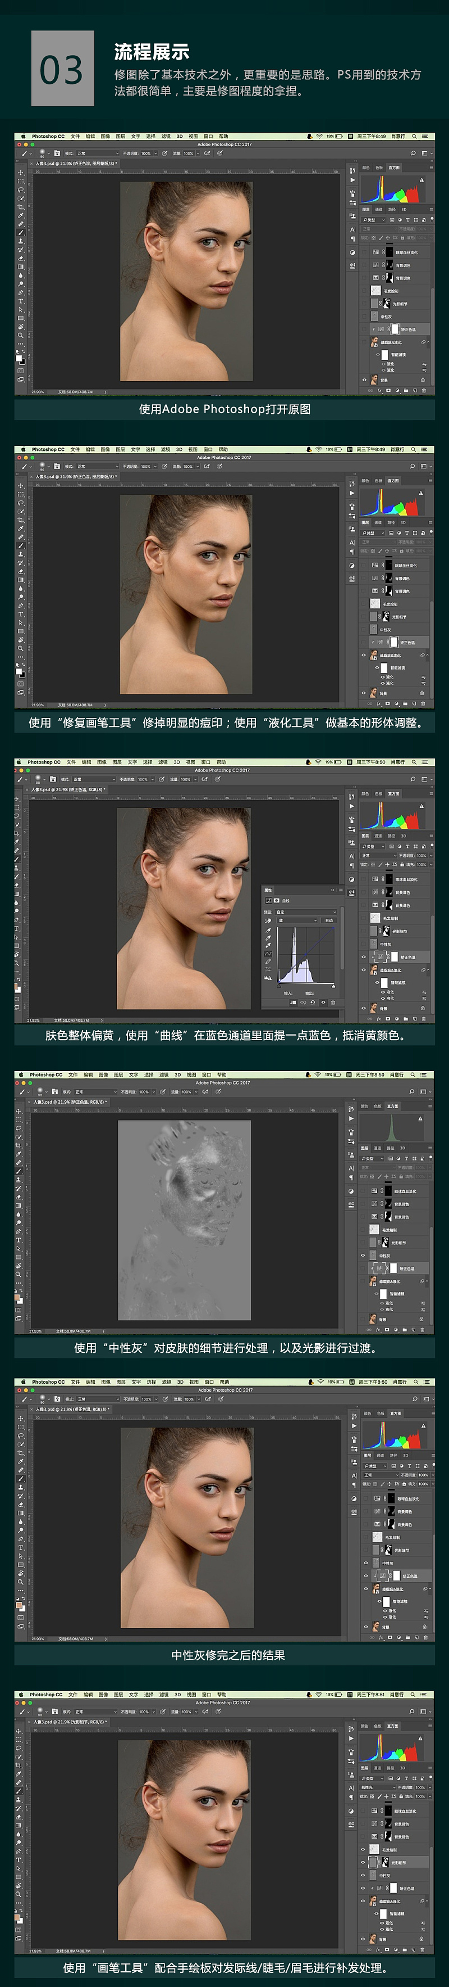Click the lock-all icon in 手绘板 Layers panel
This screenshot has width=449, height=1987.
click(x=401, y=1796)
